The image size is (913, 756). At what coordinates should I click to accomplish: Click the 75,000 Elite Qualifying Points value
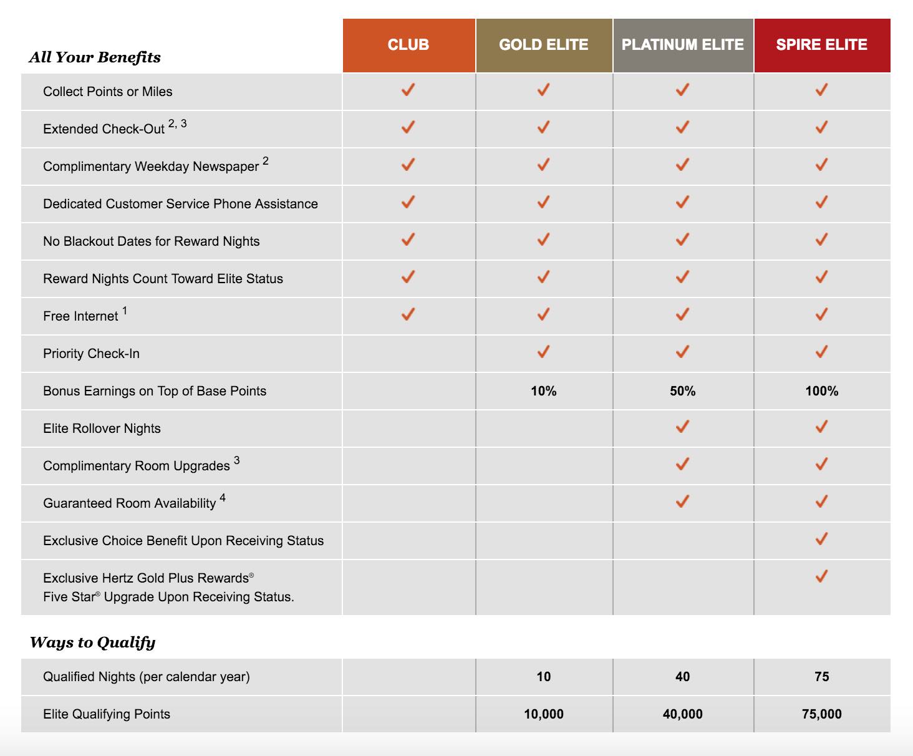pos(821,714)
